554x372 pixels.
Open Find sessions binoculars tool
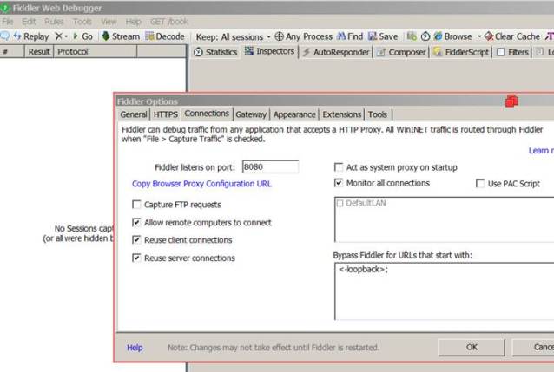[x=350, y=36]
